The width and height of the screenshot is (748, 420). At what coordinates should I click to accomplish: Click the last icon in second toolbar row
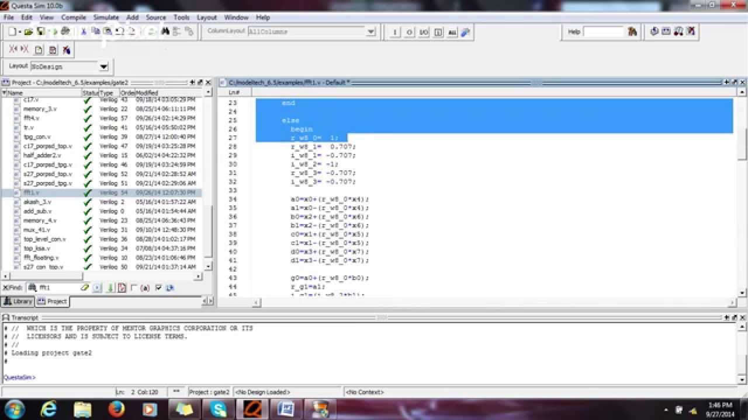(67, 50)
